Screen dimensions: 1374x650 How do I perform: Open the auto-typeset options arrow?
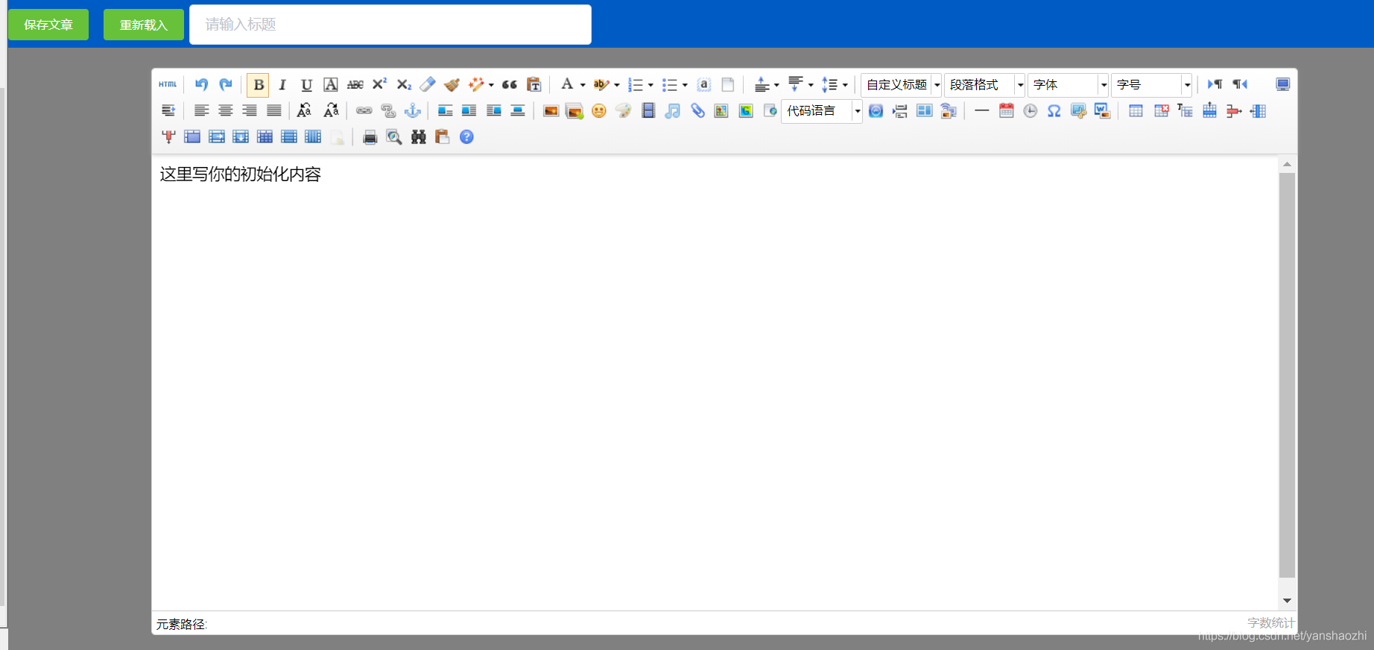491,85
